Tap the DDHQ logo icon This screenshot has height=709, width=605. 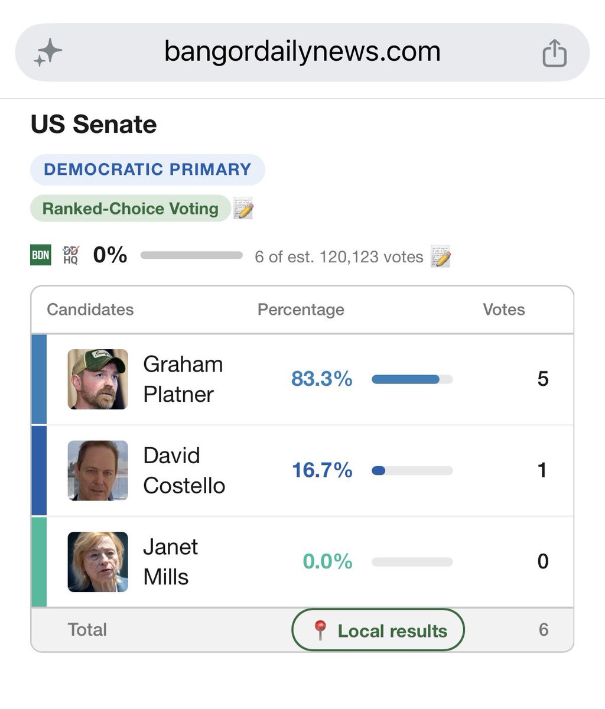coord(70,255)
